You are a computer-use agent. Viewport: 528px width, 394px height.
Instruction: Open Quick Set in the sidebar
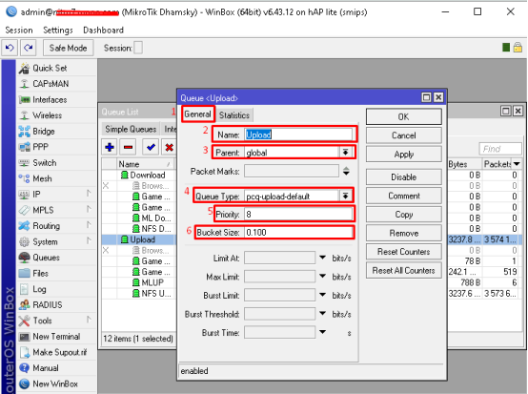pos(50,68)
